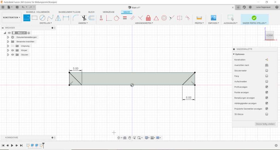280x150 pixels.
Task: Open the Lena Hagenauer account menu
Action: pos(263,7)
